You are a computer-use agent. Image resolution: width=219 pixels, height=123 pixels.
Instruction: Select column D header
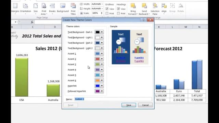click(x=55, y=27)
